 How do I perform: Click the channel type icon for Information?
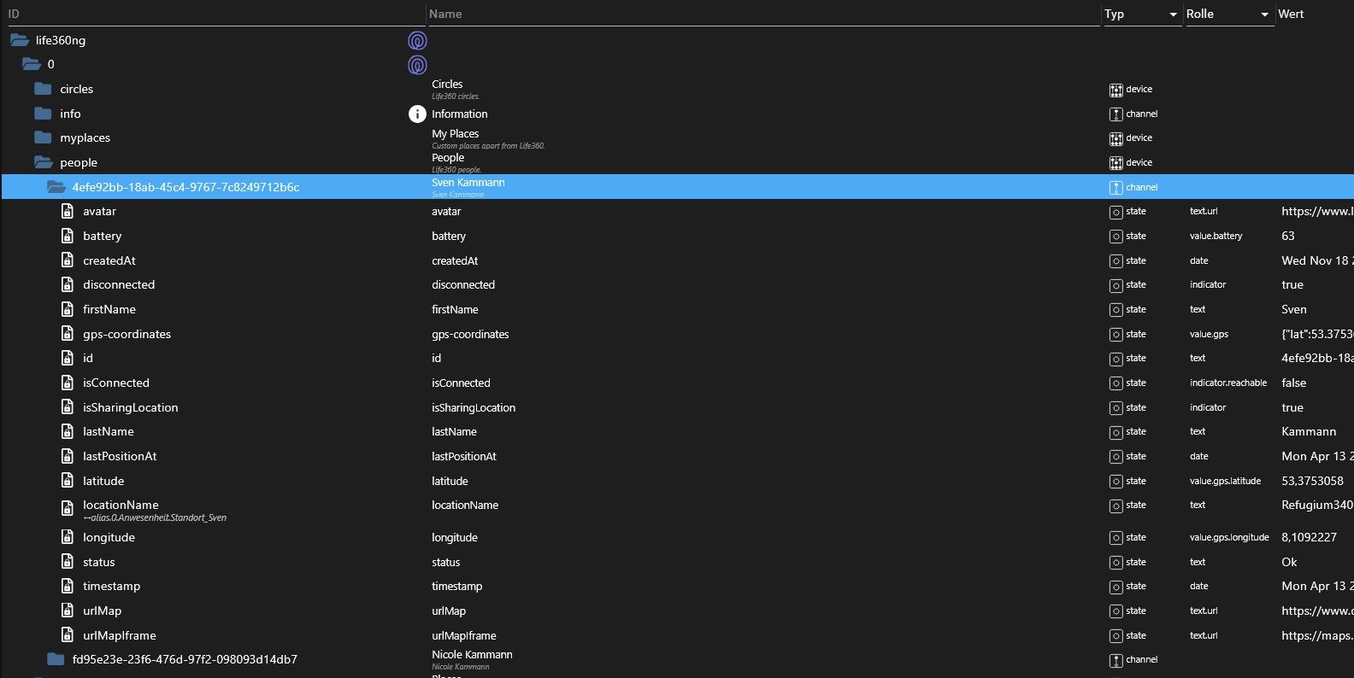pos(1116,114)
